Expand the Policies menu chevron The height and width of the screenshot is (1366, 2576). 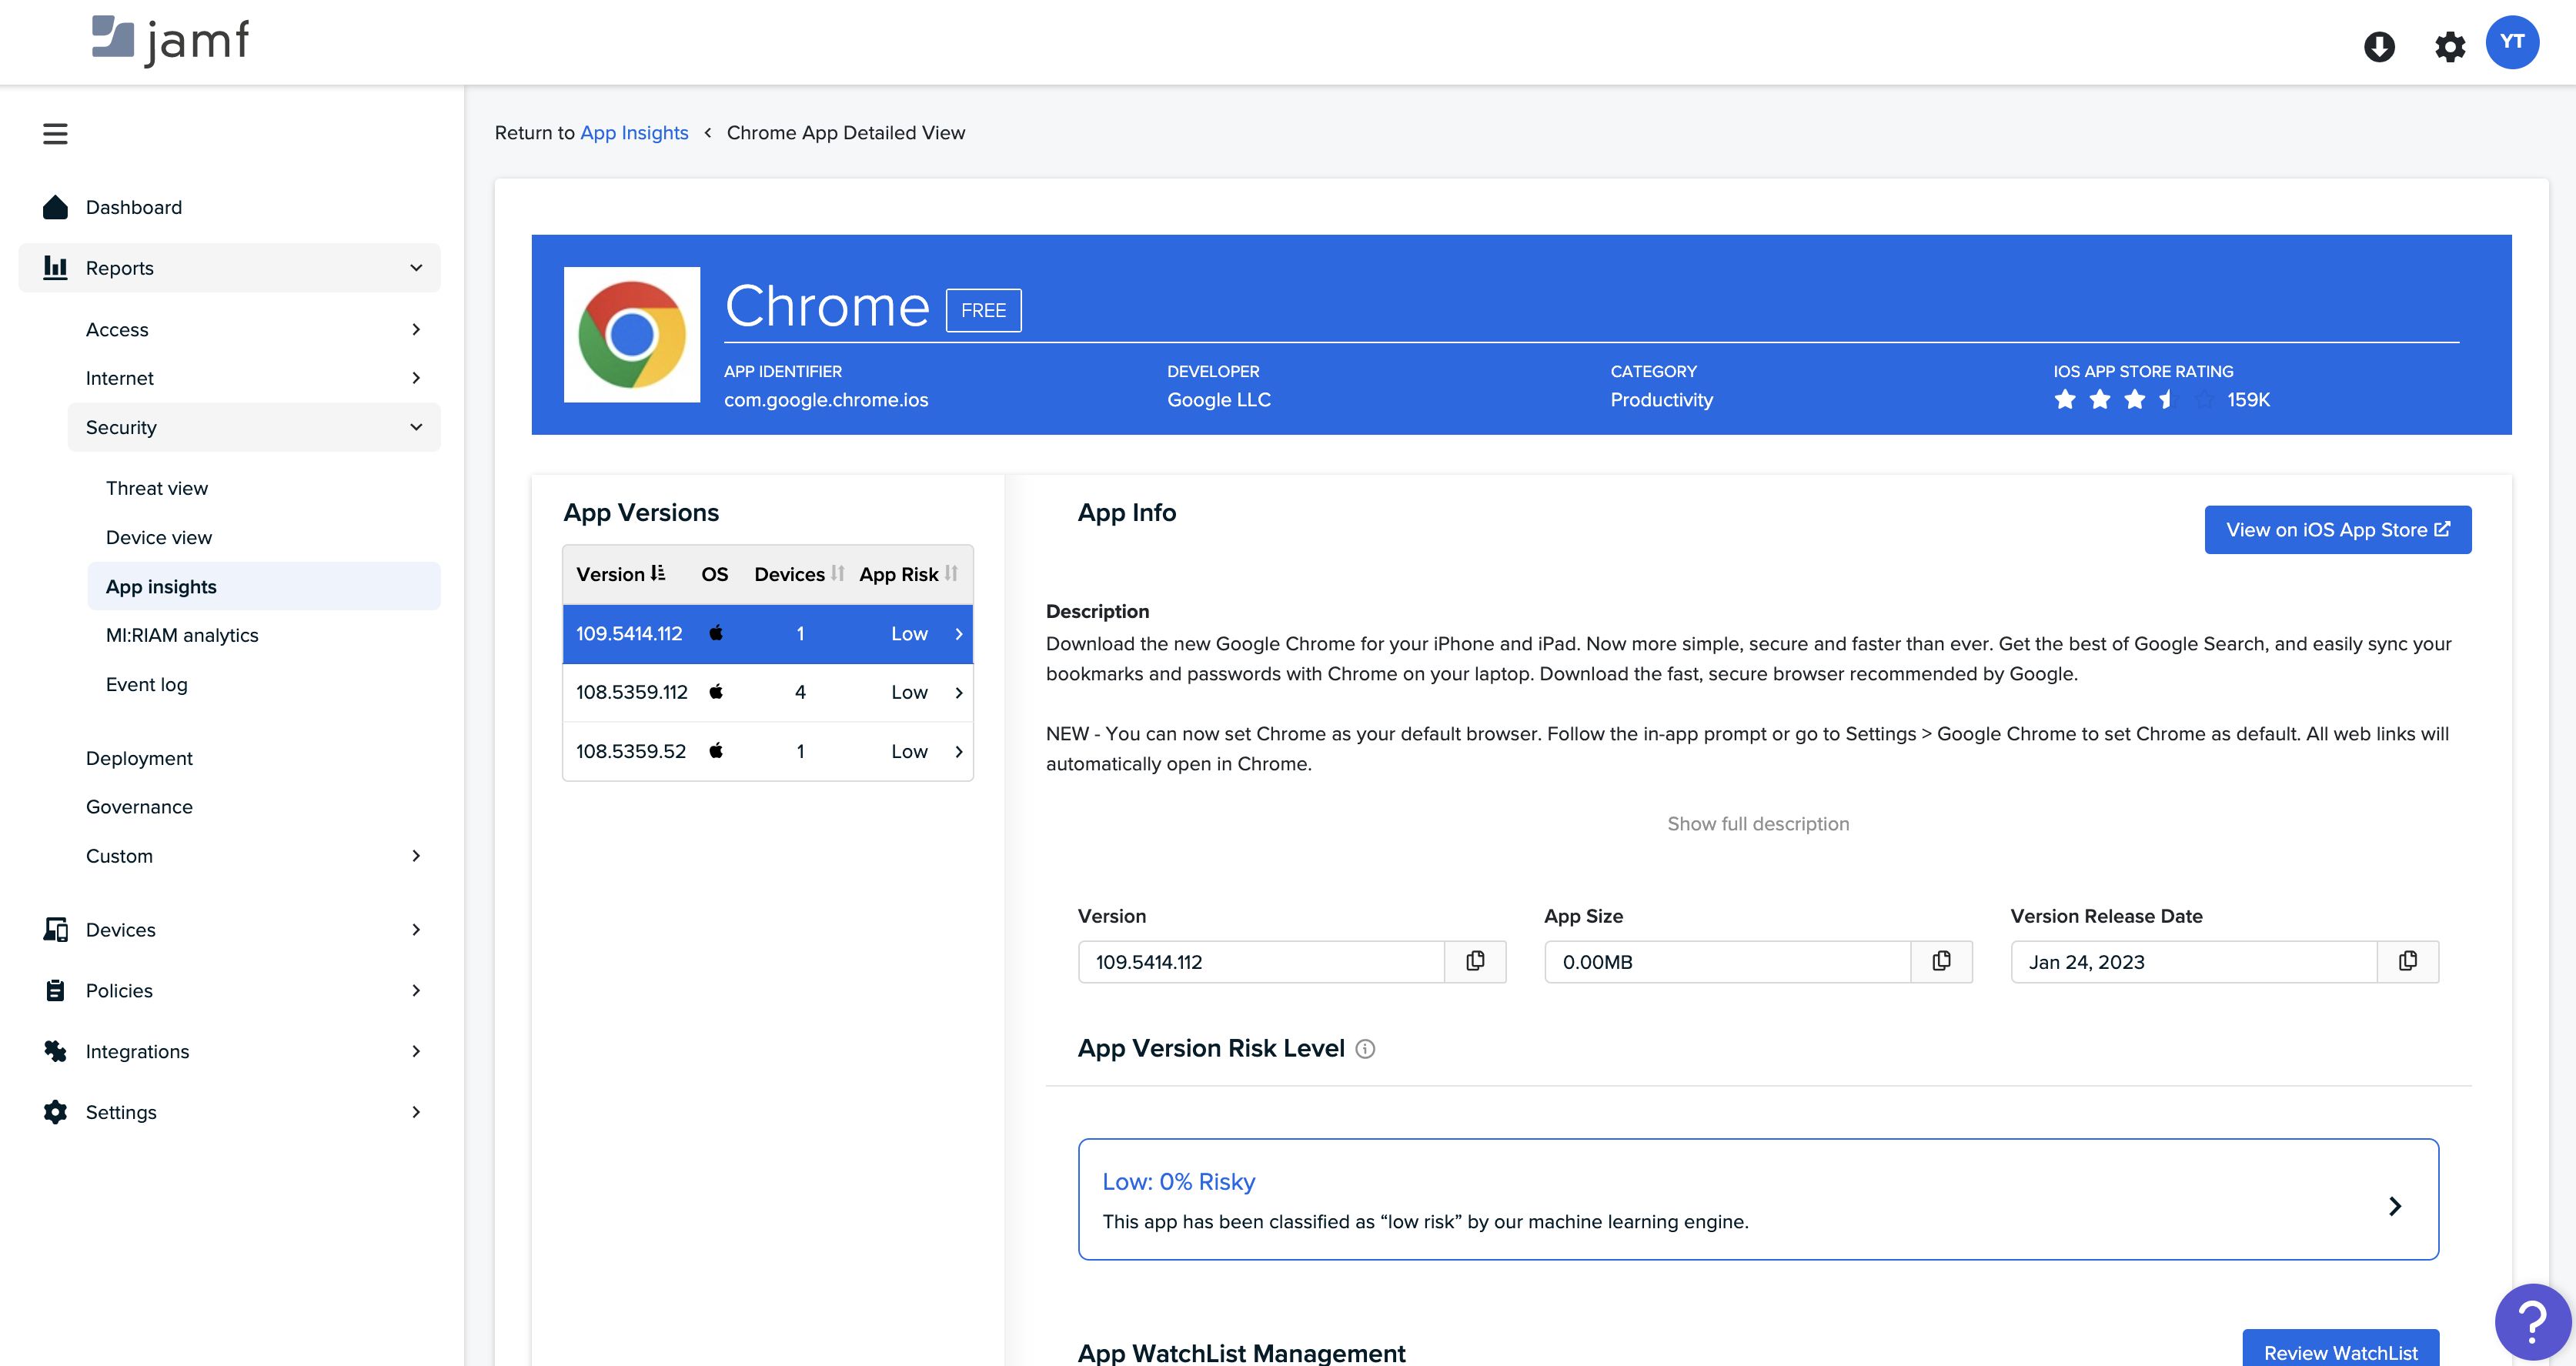pyautogui.click(x=416, y=990)
